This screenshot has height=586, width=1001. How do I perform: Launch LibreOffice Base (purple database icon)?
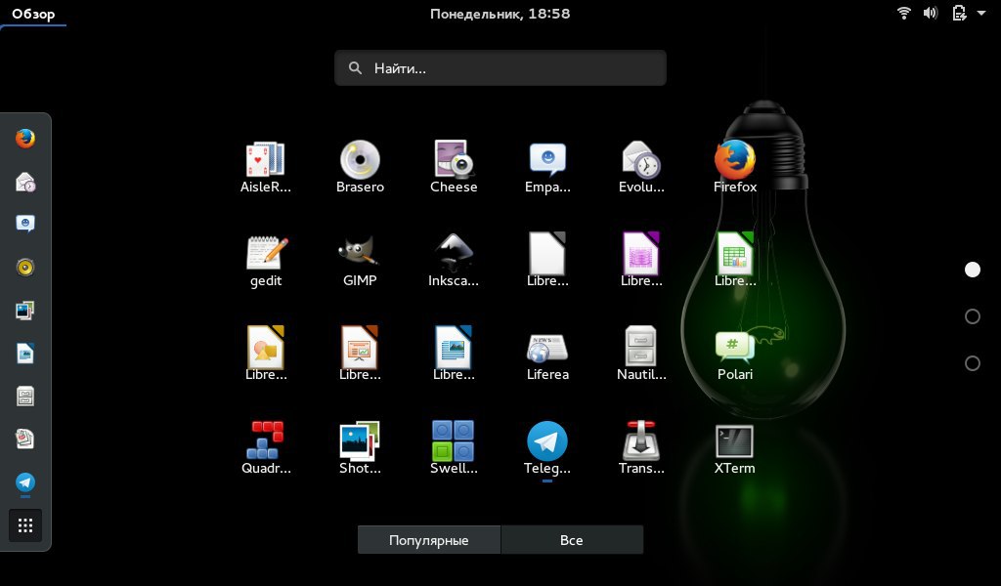point(641,261)
